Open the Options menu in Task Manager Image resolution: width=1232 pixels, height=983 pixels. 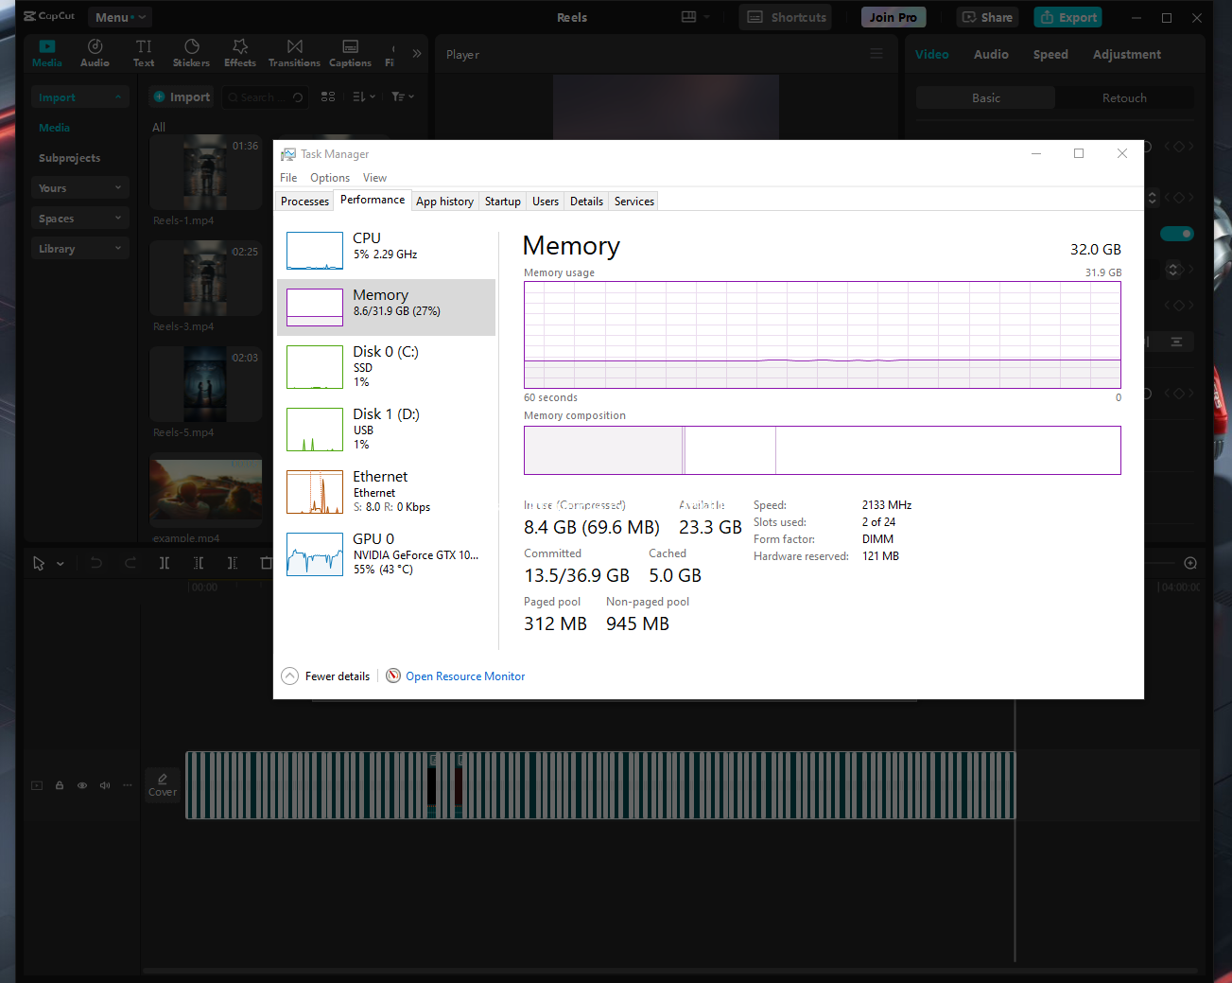pyautogui.click(x=329, y=178)
